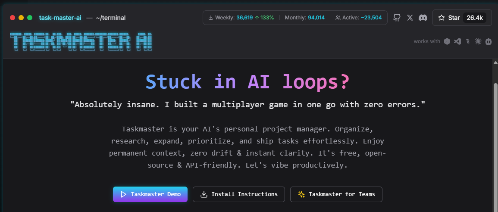Click the users icon beside Active
The image size is (498, 212).
pos(338,18)
